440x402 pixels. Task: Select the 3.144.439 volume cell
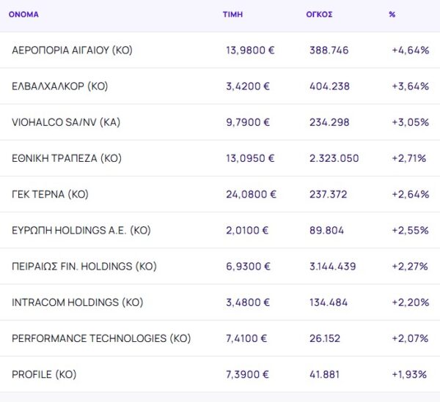334,267
